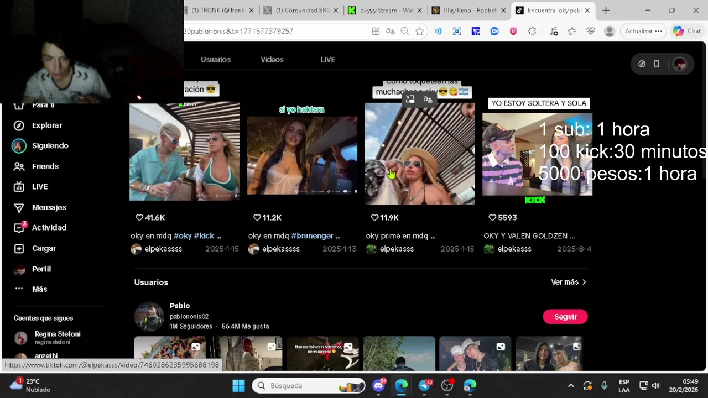Show hidden system tray icons
Image resolution: width=708 pixels, height=398 pixels.
click(x=571, y=386)
